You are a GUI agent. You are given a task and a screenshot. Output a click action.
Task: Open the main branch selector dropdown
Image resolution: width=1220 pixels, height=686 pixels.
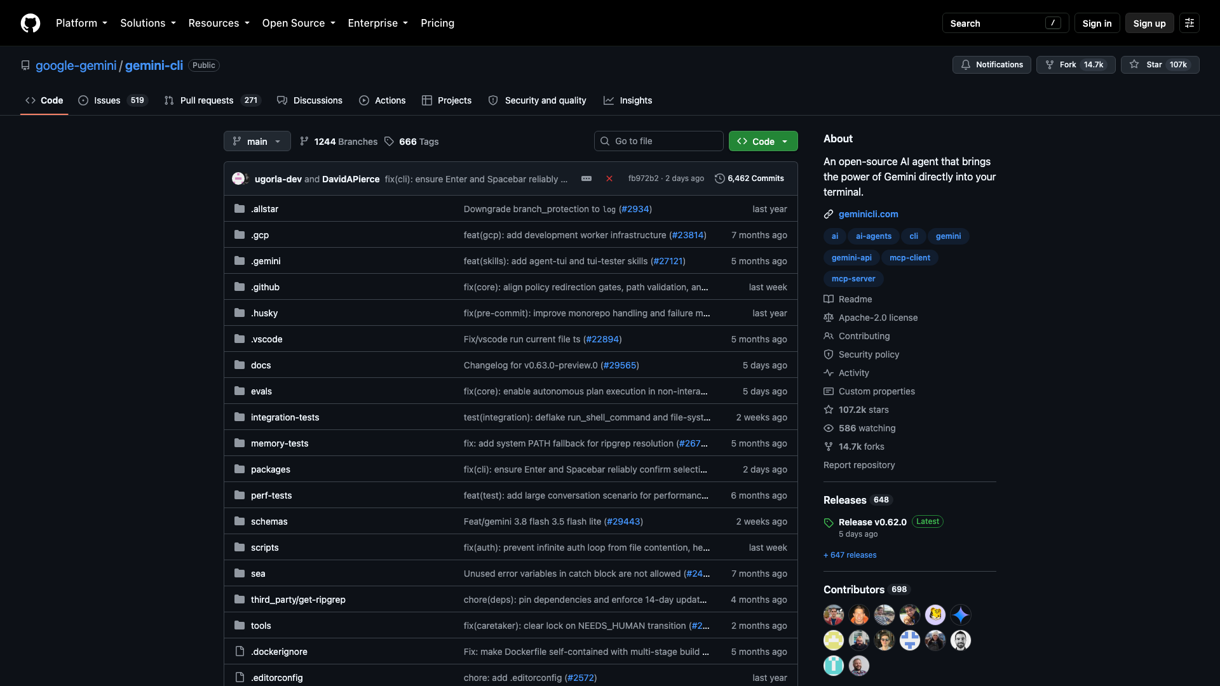click(257, 141)
